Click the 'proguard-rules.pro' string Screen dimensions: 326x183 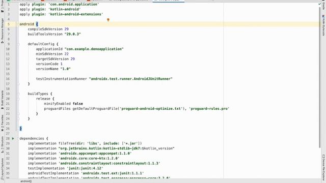tap(209, 108)
